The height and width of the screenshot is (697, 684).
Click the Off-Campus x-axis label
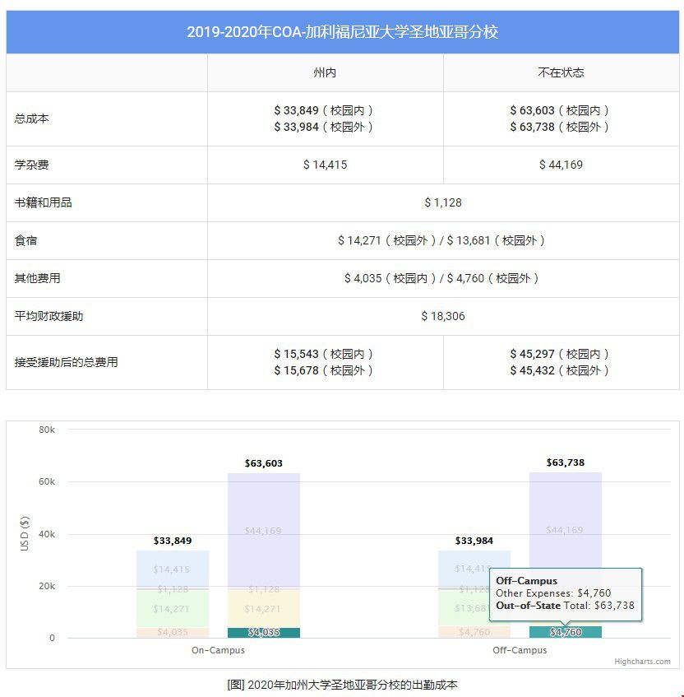pyautogui.click(x=519, y=649)
